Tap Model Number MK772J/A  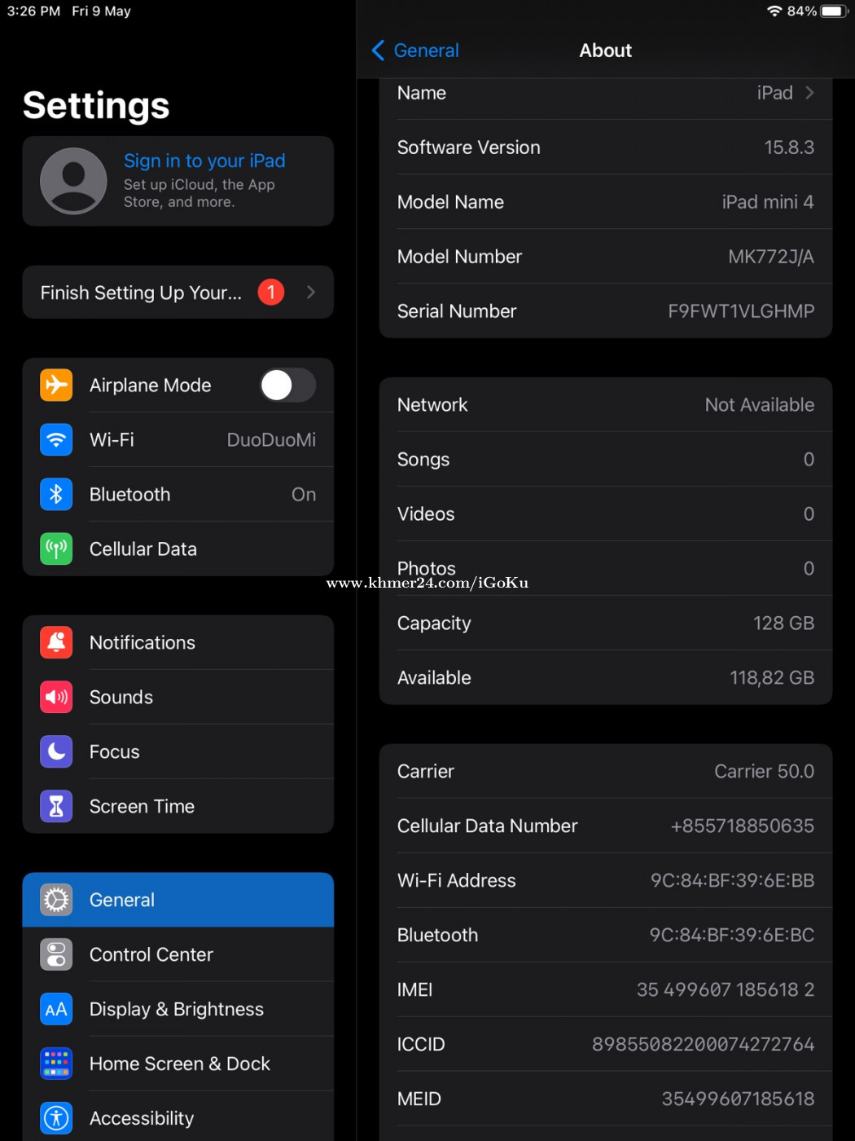tap(606, 257)
